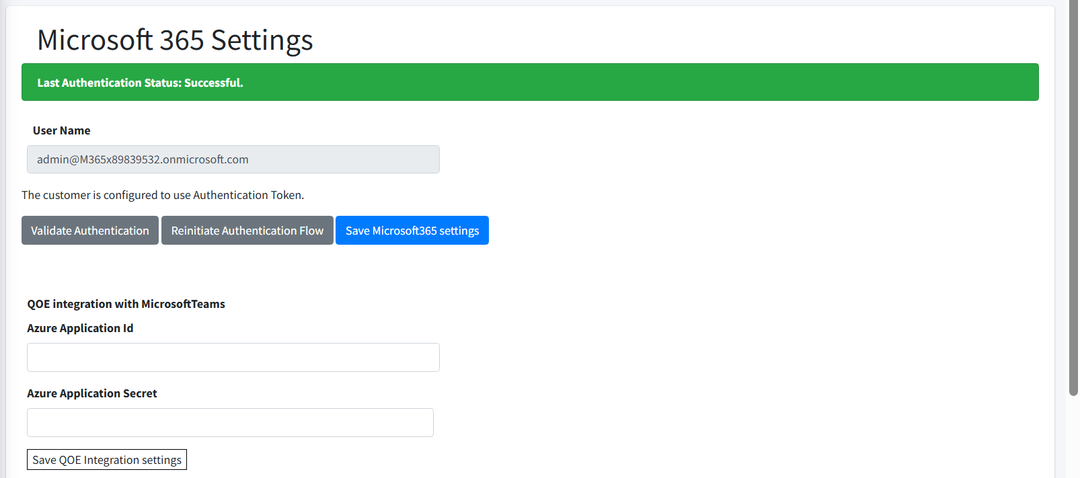Click the number 365 in page title

182,40
